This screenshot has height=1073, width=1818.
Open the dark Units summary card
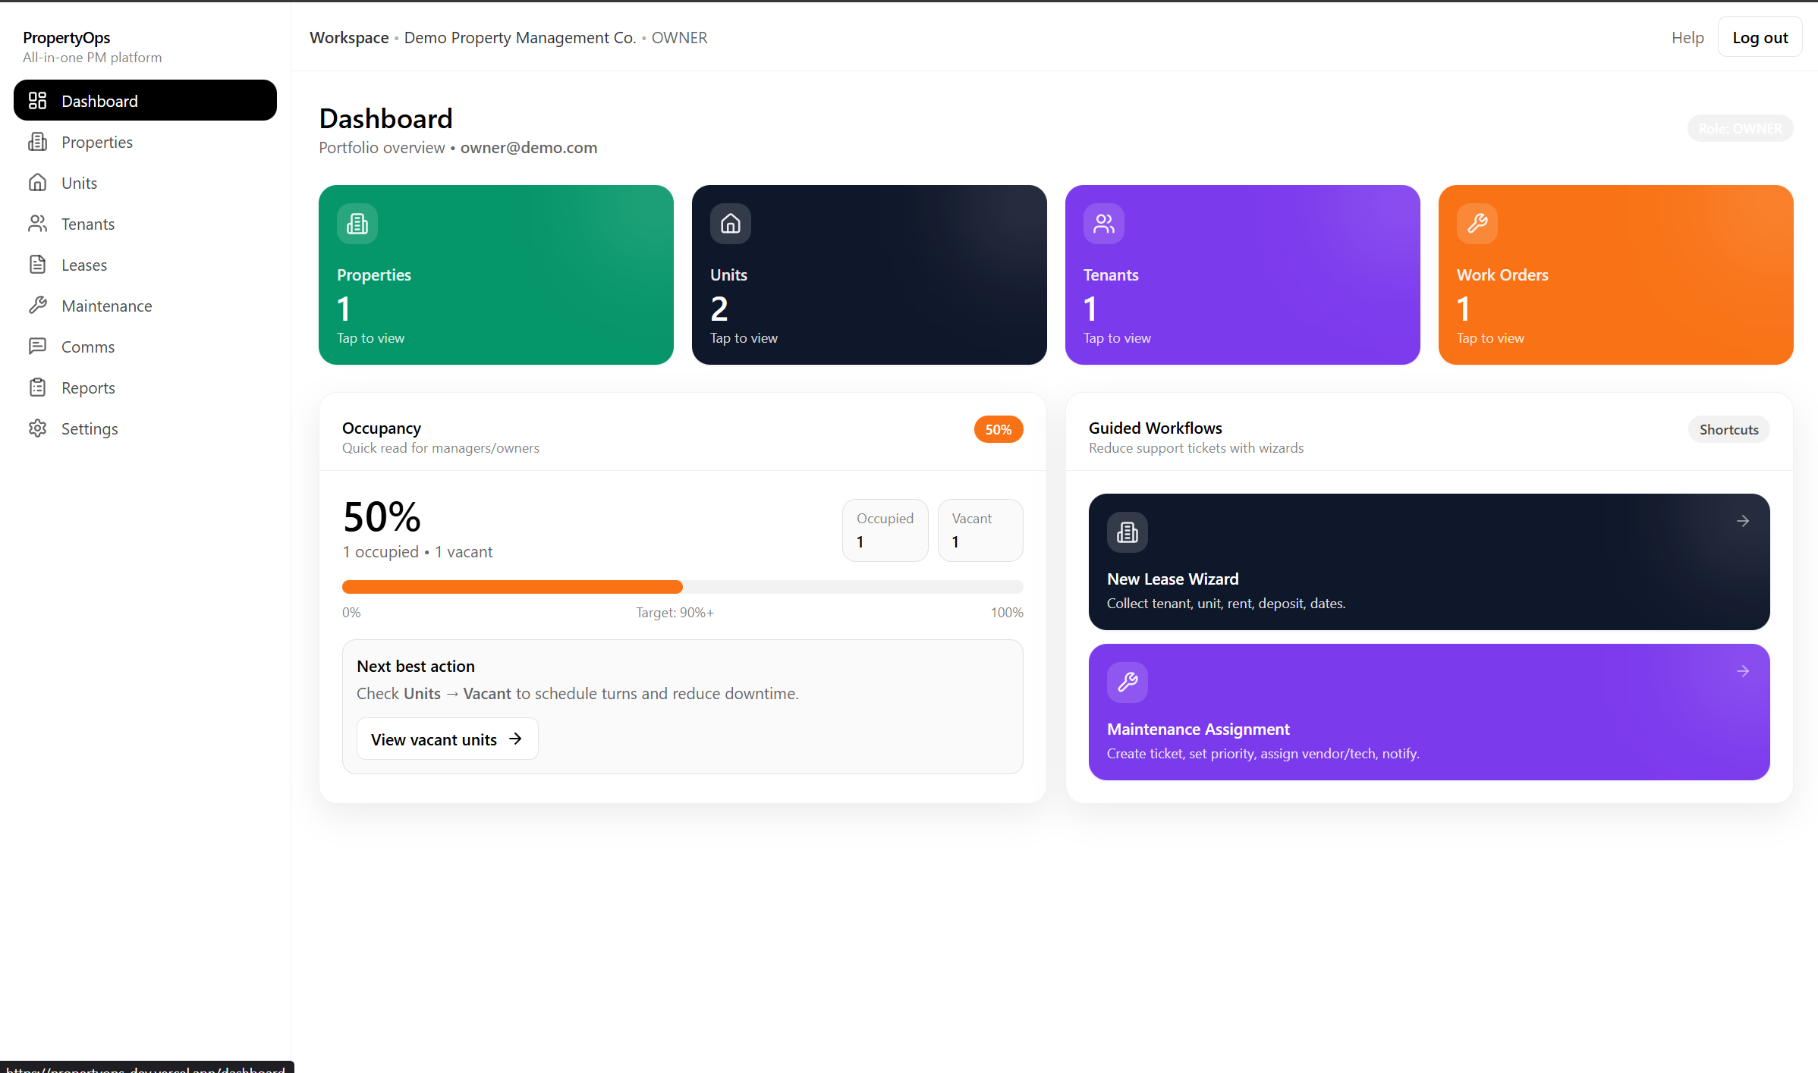tap(869, 275)
